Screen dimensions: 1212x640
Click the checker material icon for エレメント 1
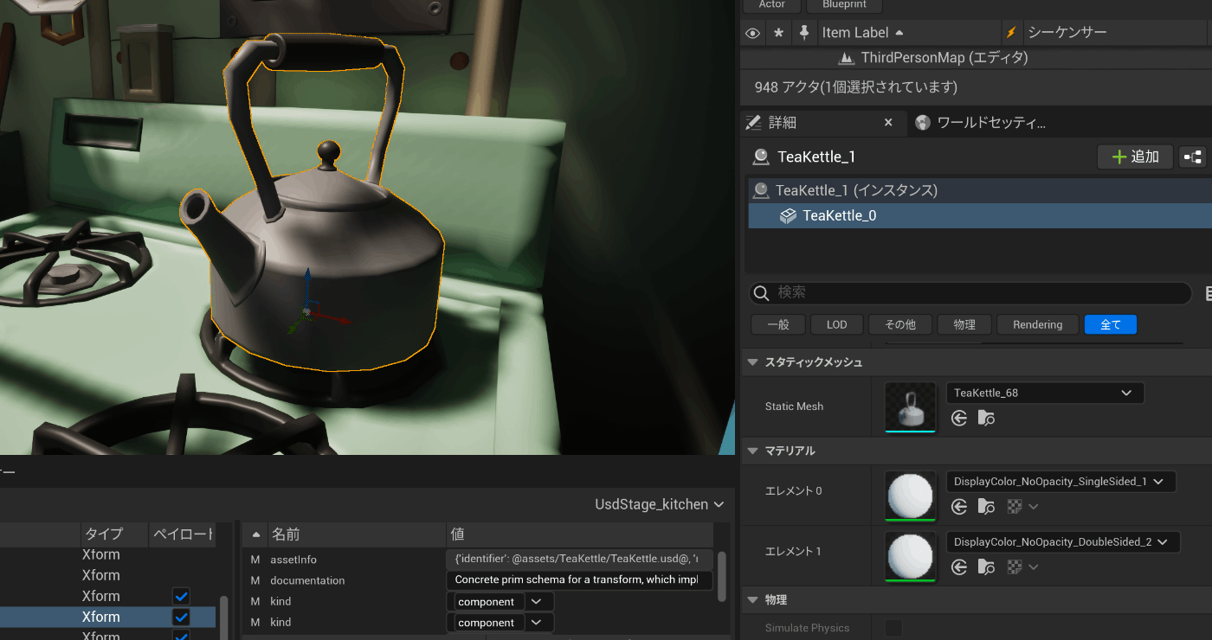click(1014, 567)
